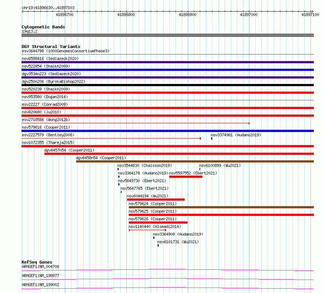Viewport: 324px width, 293px height.
Task: Click the blue nsv6101731 marker
Action: pos(158,245)
